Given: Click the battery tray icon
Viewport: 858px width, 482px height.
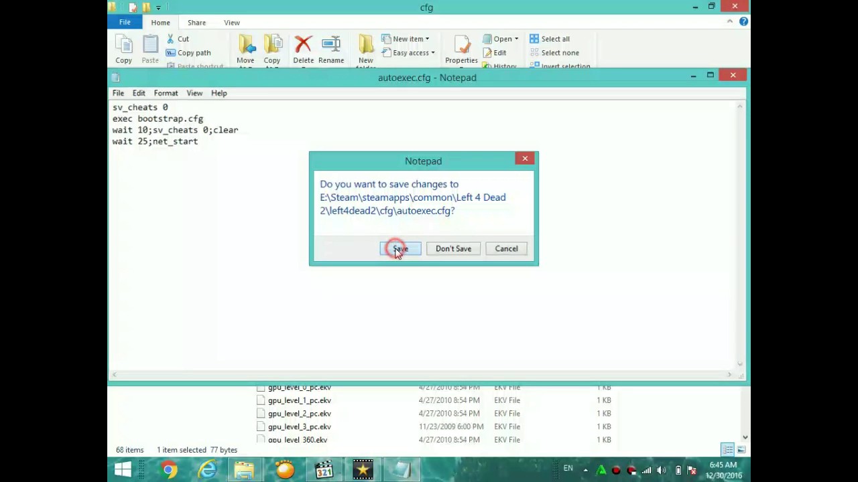Looking at the screenshot, I should click(x=678, y=470).
